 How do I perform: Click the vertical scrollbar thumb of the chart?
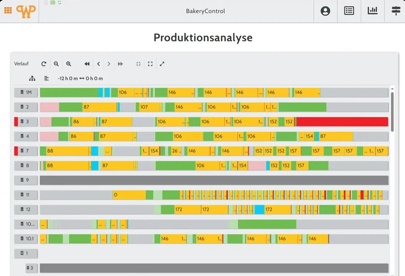[x=392, y=112]
